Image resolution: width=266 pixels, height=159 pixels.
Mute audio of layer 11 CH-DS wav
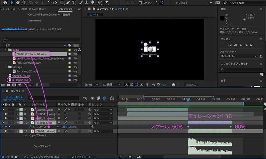point(6,131)
